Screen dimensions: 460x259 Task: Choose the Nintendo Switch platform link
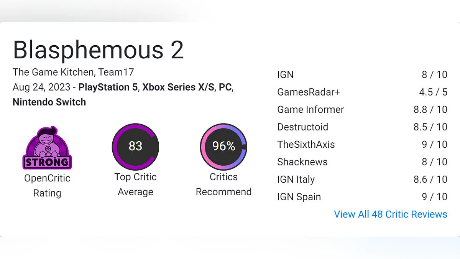pyautogui.click(x=49, y=102)
